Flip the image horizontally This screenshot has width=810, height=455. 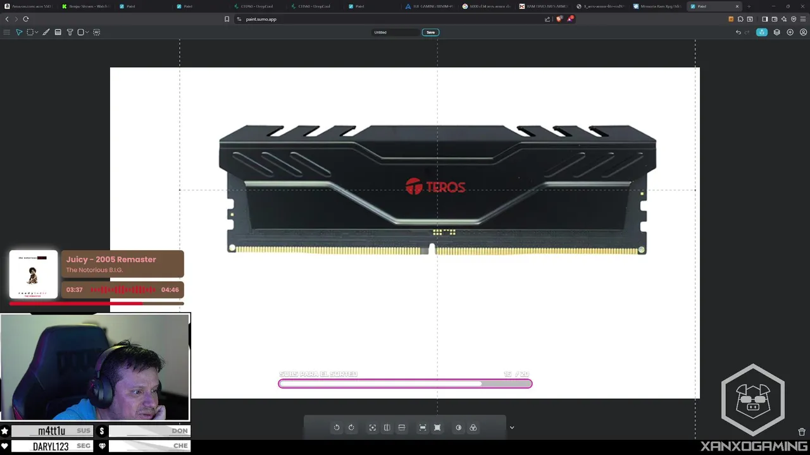[387, 428]
